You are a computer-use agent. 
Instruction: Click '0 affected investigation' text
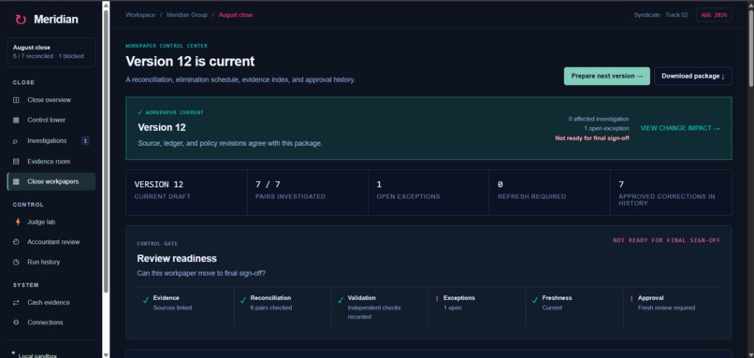pyautogui.click(x=598, y=119)
